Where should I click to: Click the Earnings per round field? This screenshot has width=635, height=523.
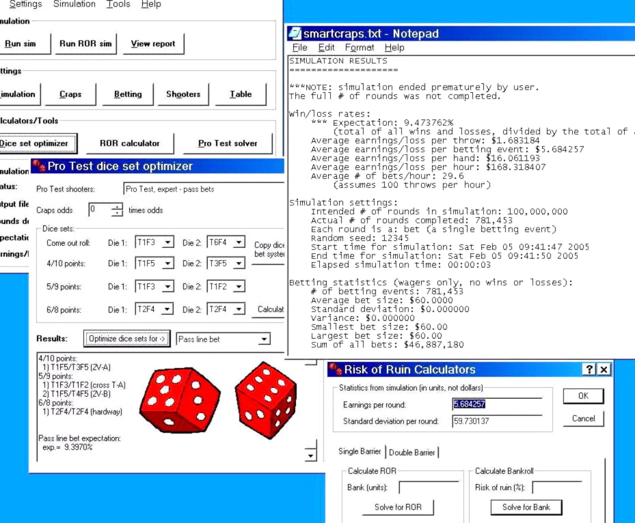[x=497, y=404]
